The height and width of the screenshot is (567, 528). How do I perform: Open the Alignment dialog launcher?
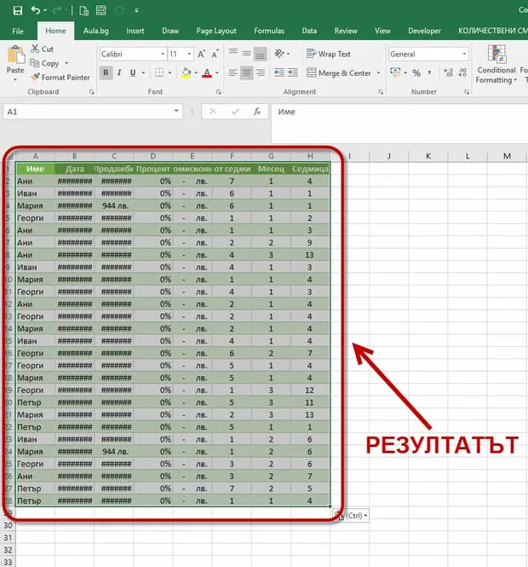(381, 92)
